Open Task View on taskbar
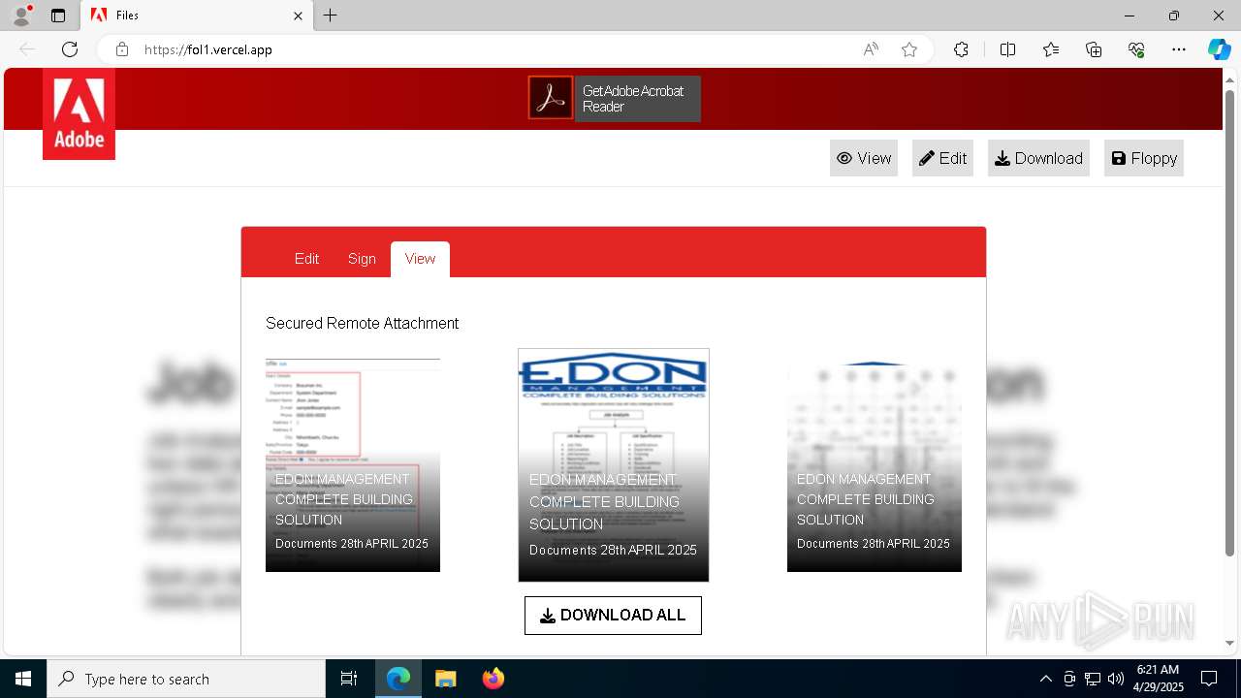The width and height of the screenshot is (1241, 698). point(349,679)
